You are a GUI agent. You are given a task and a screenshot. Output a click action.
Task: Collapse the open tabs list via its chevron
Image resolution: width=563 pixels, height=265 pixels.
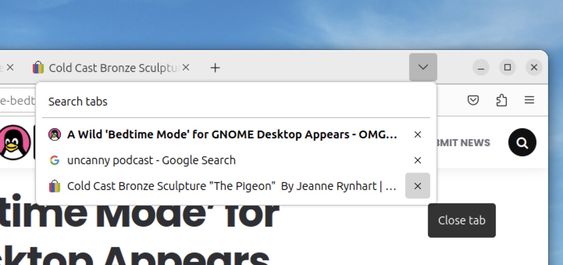[423, 67]
